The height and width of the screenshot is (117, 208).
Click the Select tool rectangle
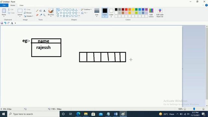tap(20, 11)
